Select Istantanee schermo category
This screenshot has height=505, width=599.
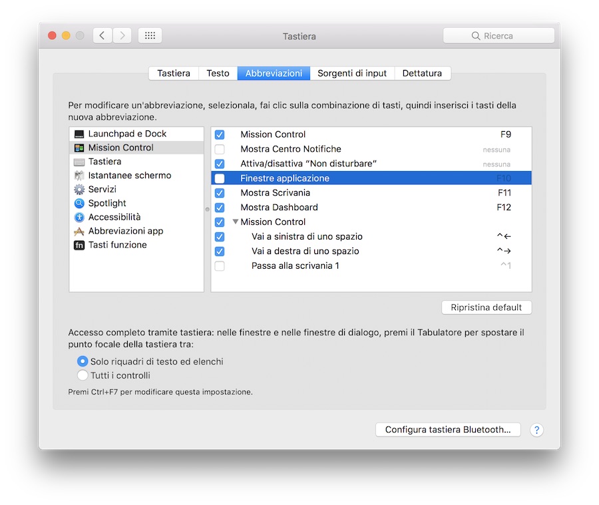click(136, 176)
